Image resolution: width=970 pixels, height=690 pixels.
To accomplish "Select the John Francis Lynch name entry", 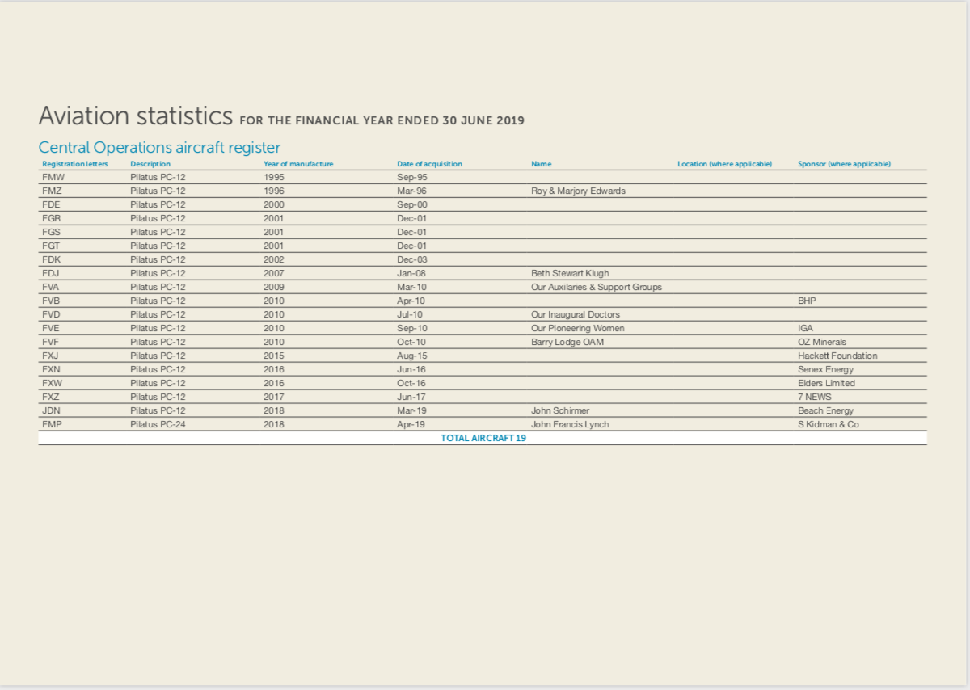I will [570, 424].
